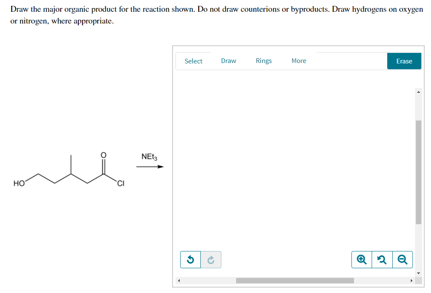Image resolution: width=431 pixels, height=293 pixels.
Task: Zoom in with the magnifier plus icon
Action: [362, 259]
